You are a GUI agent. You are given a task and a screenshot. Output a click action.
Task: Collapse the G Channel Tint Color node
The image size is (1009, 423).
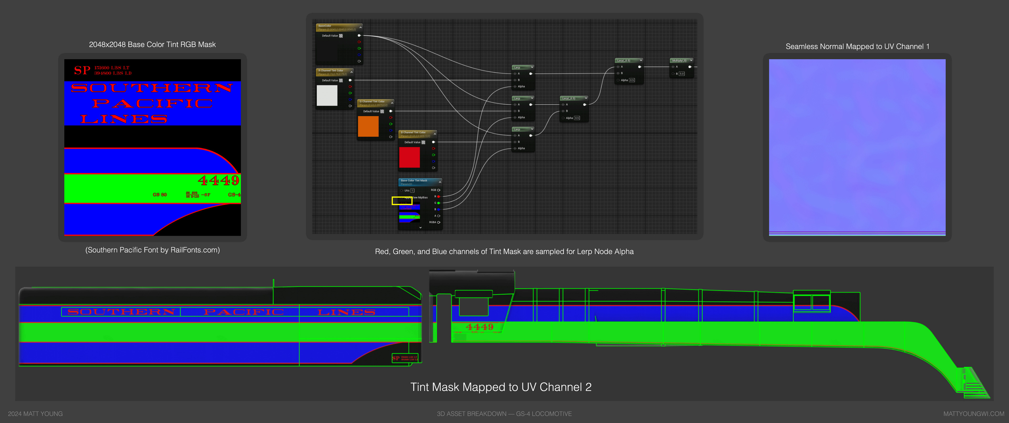pyautogui.click(x=392, y=103)
